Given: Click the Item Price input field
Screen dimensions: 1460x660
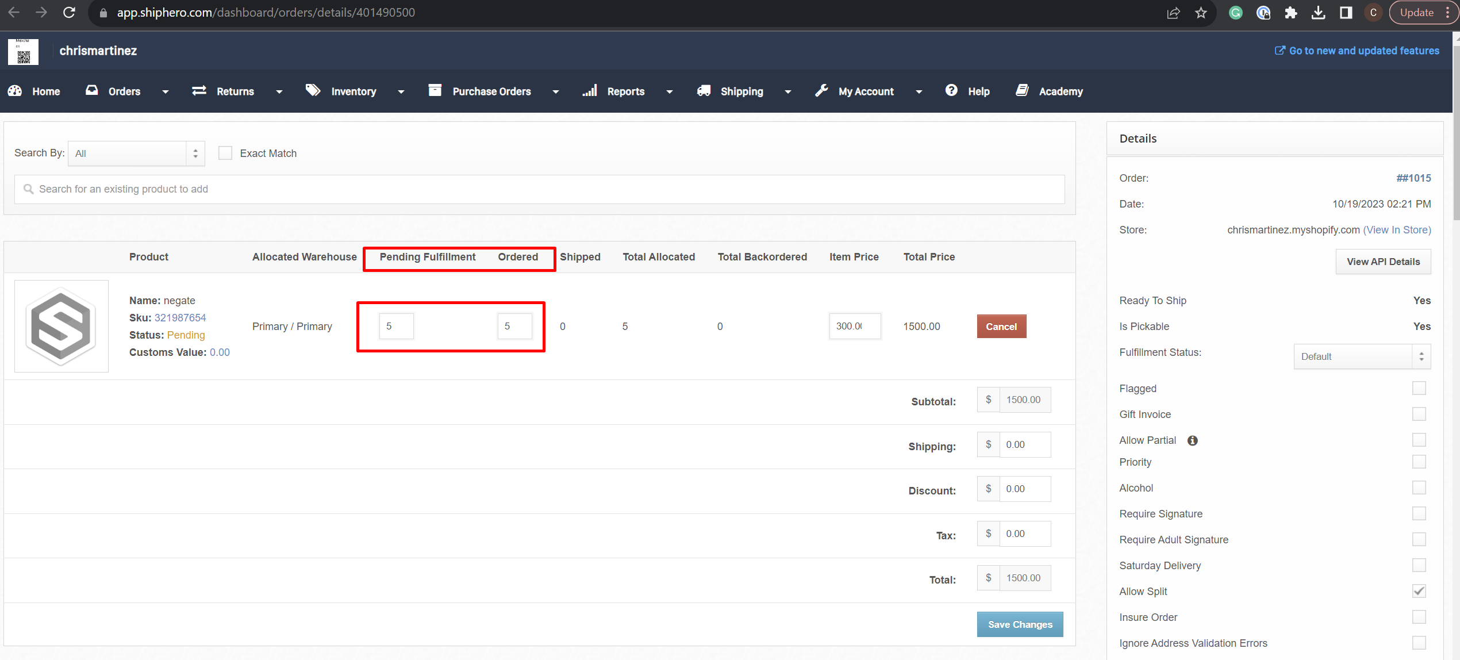Looking at the screenshot, I should click(x=854, y=326).
